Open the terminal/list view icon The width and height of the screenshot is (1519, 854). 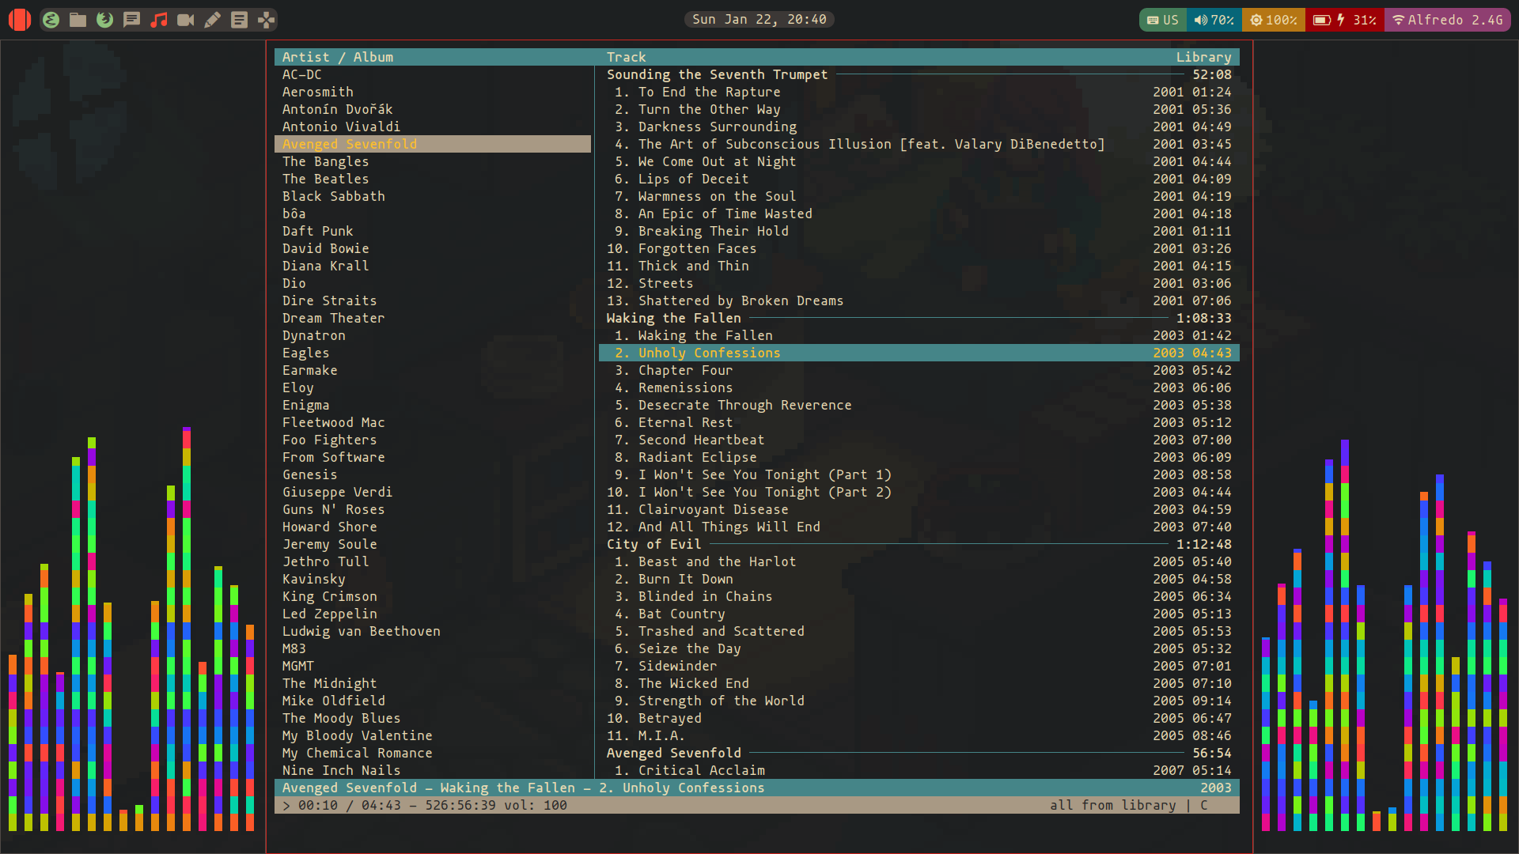click(240, 19)
